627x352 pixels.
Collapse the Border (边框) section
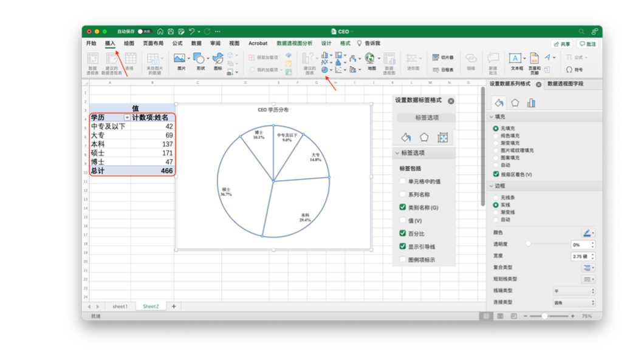pos(491,186)
